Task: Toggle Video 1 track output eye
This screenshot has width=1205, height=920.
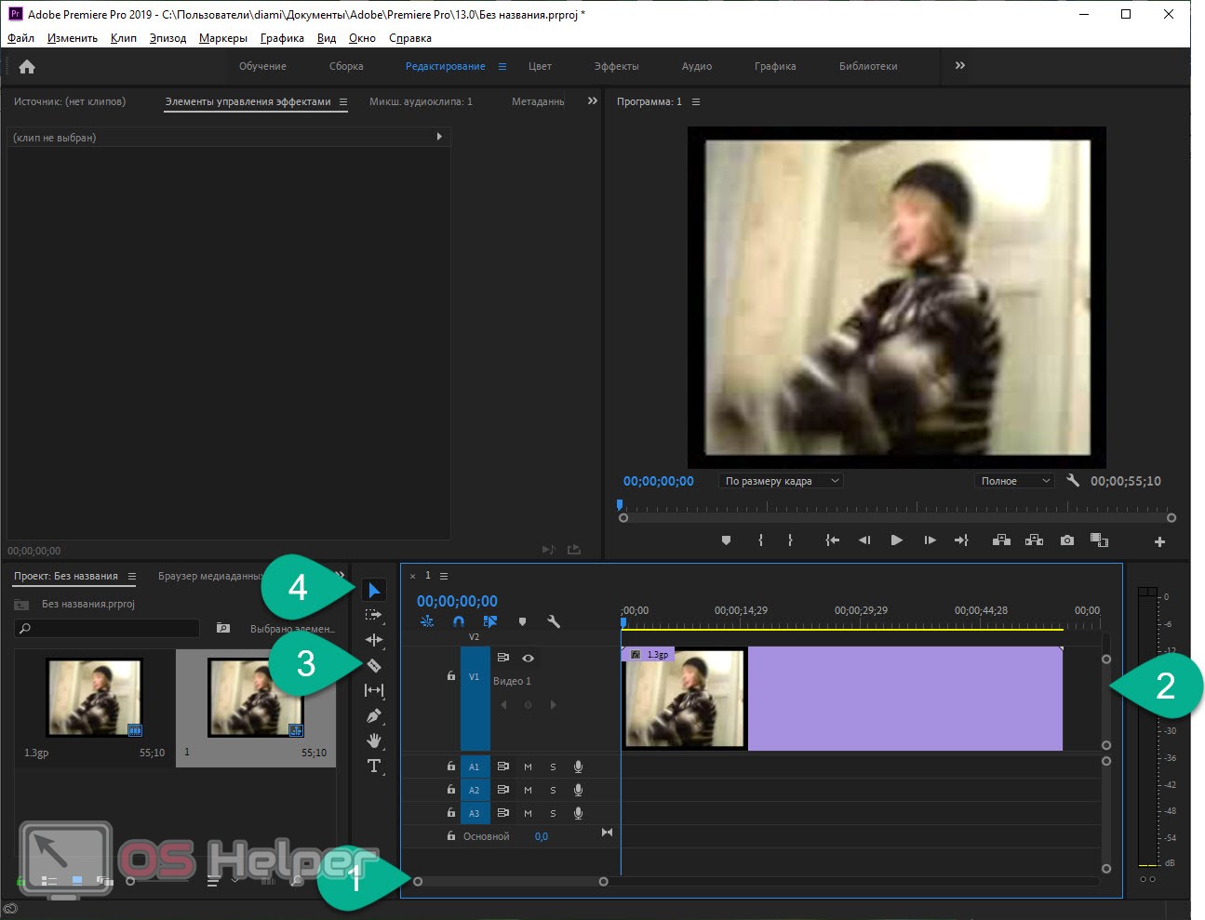Action: click(x=528, y=658)
